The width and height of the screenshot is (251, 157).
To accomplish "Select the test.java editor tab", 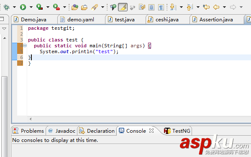I will point(125,20).
